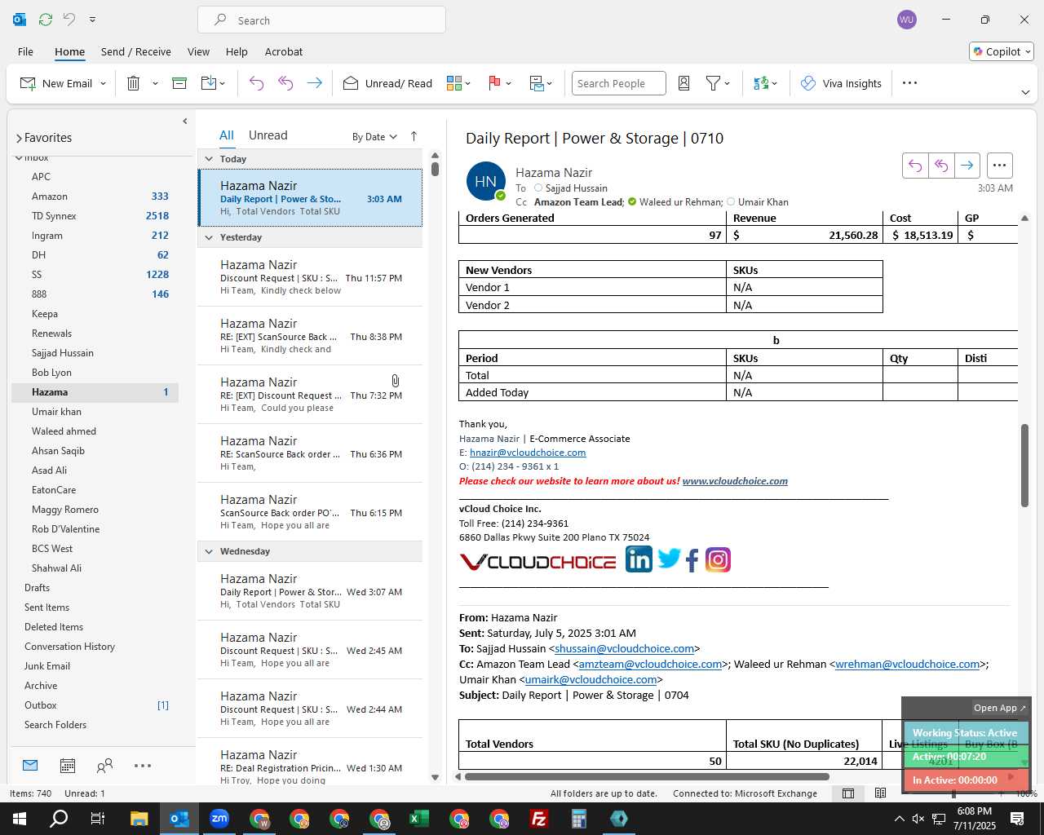The width and height of the screenshot is (1044, 835).
Task: Open more actions in reading pane
Action: pyautogui.click(x=999, y=166)
